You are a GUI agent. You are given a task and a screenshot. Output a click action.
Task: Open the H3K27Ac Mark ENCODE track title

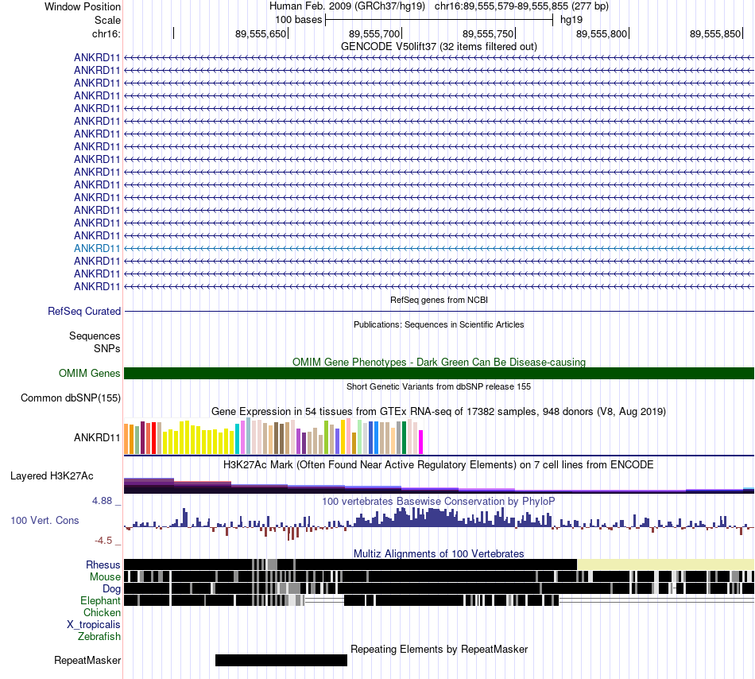coord(439,465)
